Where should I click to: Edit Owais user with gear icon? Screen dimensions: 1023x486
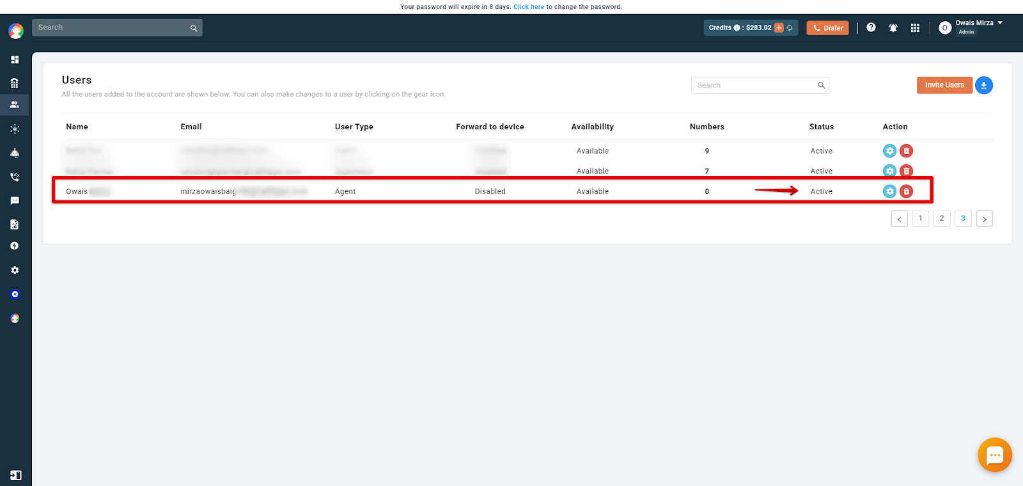889,191
